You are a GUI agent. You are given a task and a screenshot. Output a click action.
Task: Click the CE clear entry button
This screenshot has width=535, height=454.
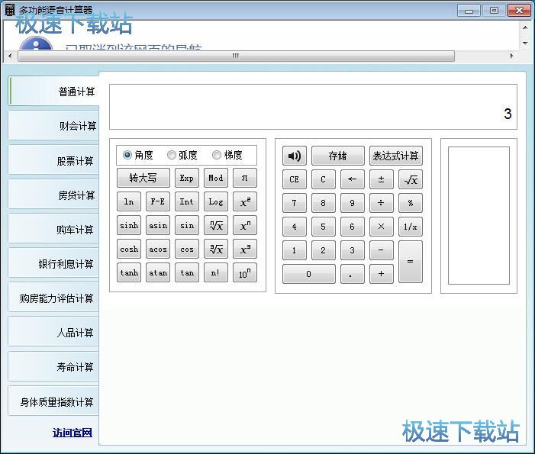click(294, 179)
